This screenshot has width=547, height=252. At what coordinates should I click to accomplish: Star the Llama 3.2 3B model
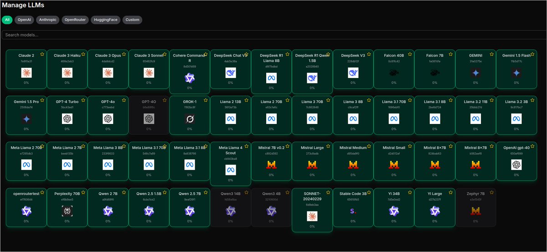coord(532,100)
